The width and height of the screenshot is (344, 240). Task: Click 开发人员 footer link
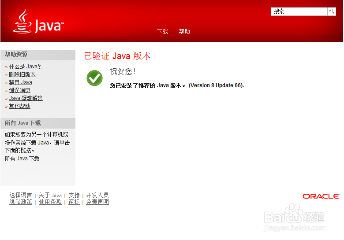click(x=97, y=195)
